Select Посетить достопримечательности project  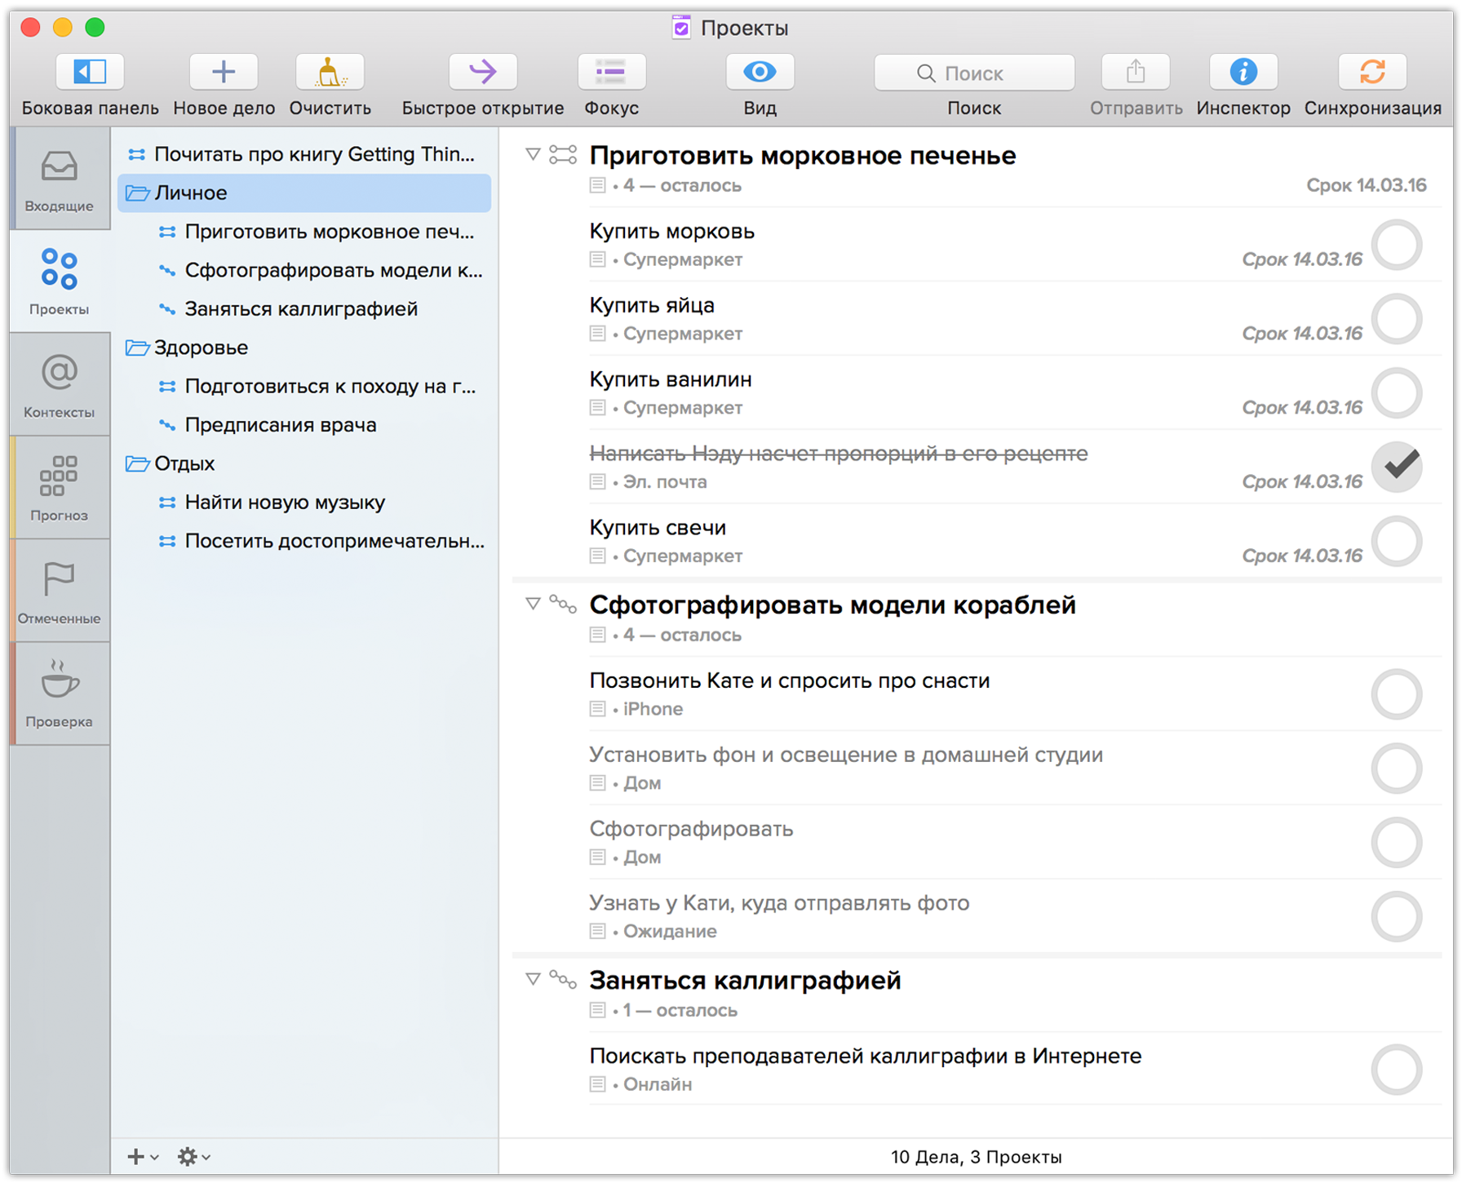(x=304, y=541)
